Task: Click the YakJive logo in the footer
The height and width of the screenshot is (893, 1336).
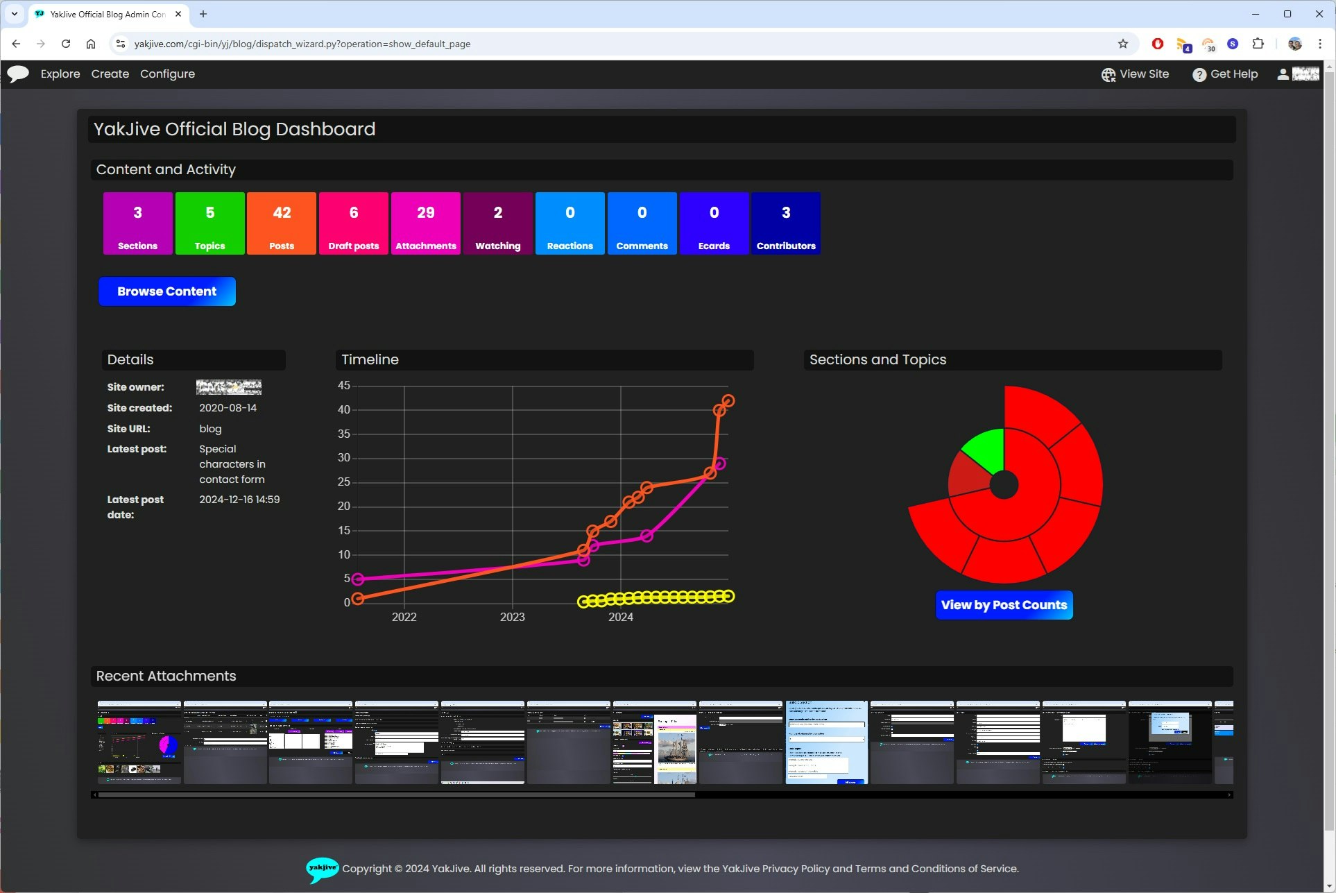Action: point(323,869)
